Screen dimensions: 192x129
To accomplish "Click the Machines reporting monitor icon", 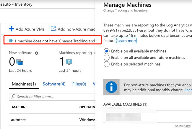I will click(x=69, y=62).
